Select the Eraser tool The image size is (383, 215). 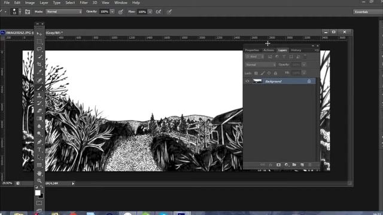(x=39, y=110)
